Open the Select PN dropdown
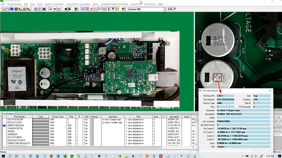 click(164, 9)
